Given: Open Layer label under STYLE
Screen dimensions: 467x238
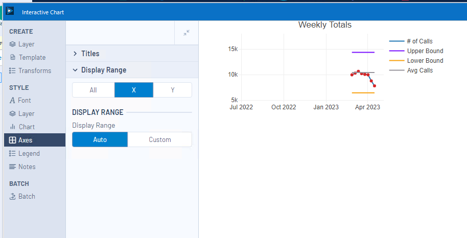Looking at the screenshot, I should [x=26, y=113].
